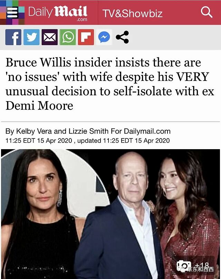The width and height of the screenshot is (221, 279).
Task: Click the Dailymail.com byline text
Action: (147, 131)
